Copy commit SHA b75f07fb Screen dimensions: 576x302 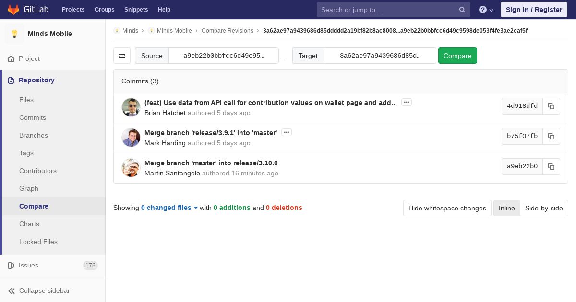[x=551, y=136]
